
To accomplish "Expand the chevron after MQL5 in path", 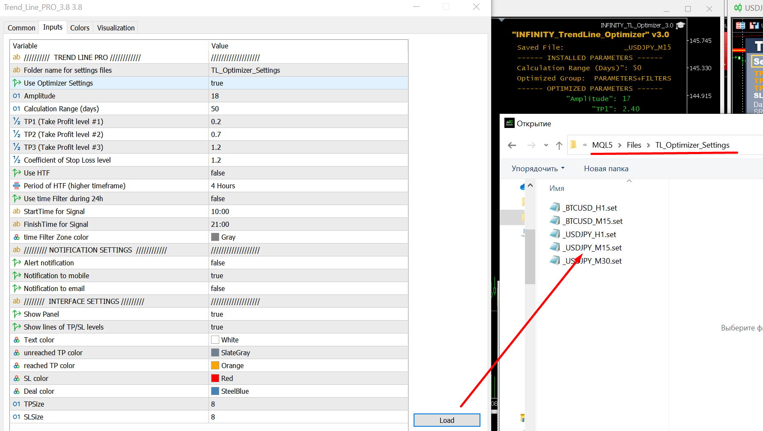I will [620, 146].
